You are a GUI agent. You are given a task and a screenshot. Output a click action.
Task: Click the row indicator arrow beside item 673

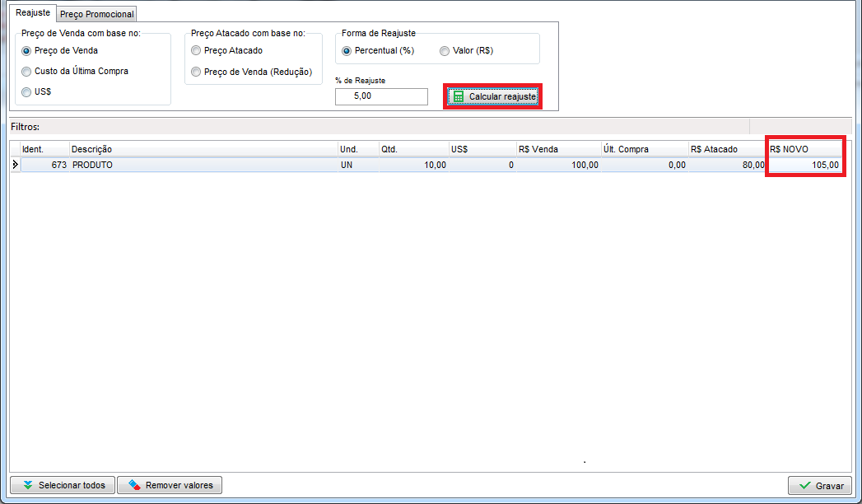(15, 165)
